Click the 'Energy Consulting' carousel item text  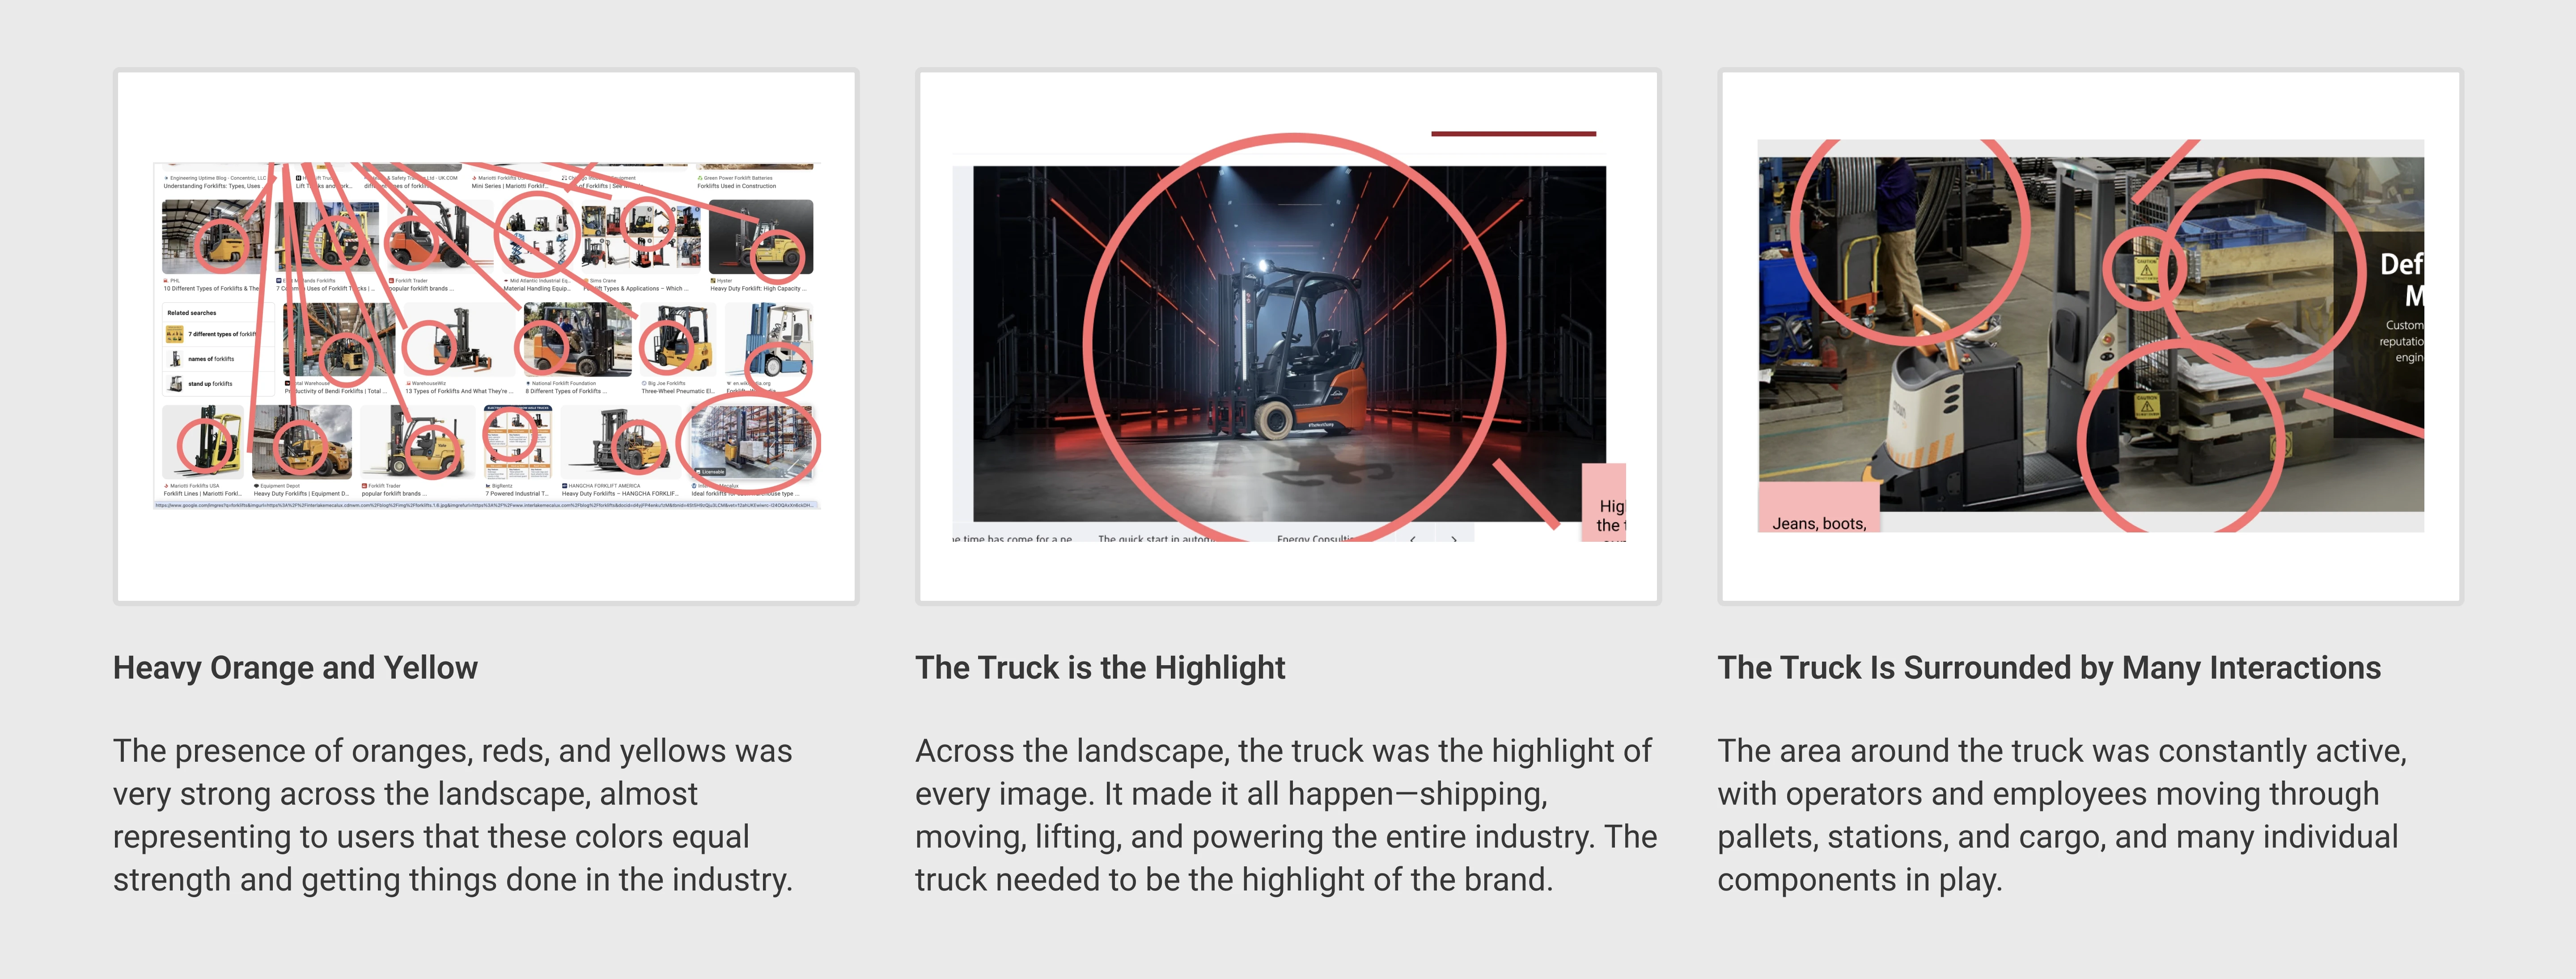tap(1316, 539)
